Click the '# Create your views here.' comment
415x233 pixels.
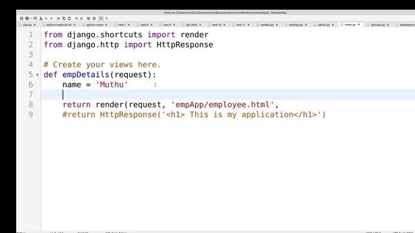coord(102,65)
